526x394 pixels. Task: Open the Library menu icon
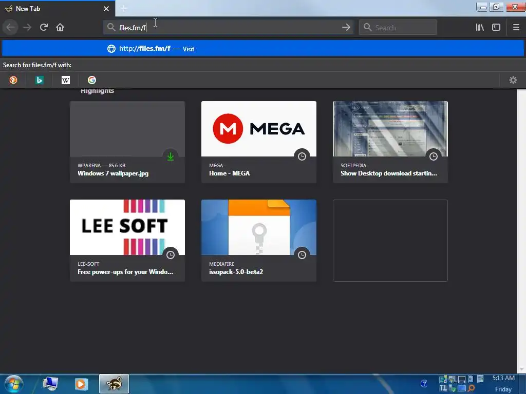pyautogui.click(x=480, y=27)
